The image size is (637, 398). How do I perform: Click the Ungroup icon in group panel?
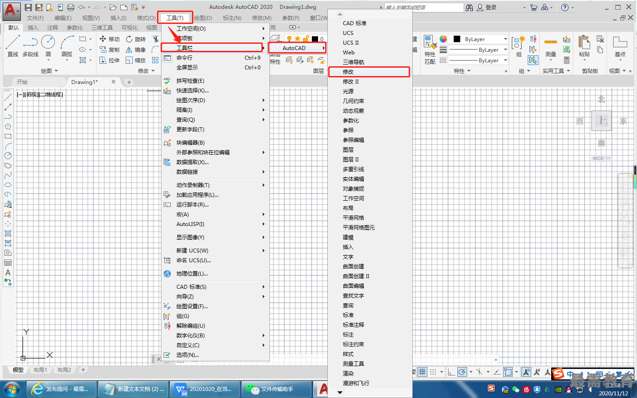tap(533, 39)
